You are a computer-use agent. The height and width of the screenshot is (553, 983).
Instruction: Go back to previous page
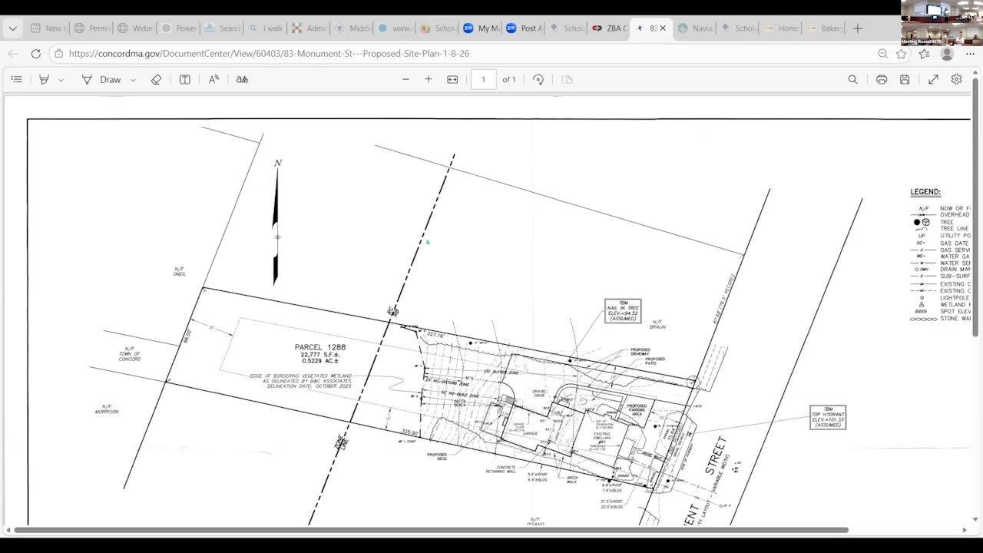coord(13,54)
